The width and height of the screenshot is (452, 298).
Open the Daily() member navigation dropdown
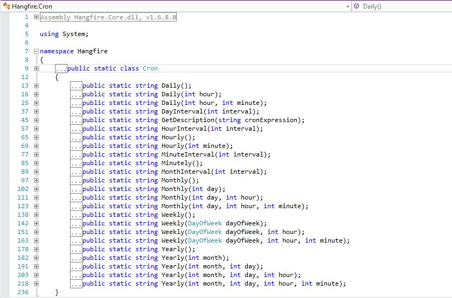coord(402,6)
